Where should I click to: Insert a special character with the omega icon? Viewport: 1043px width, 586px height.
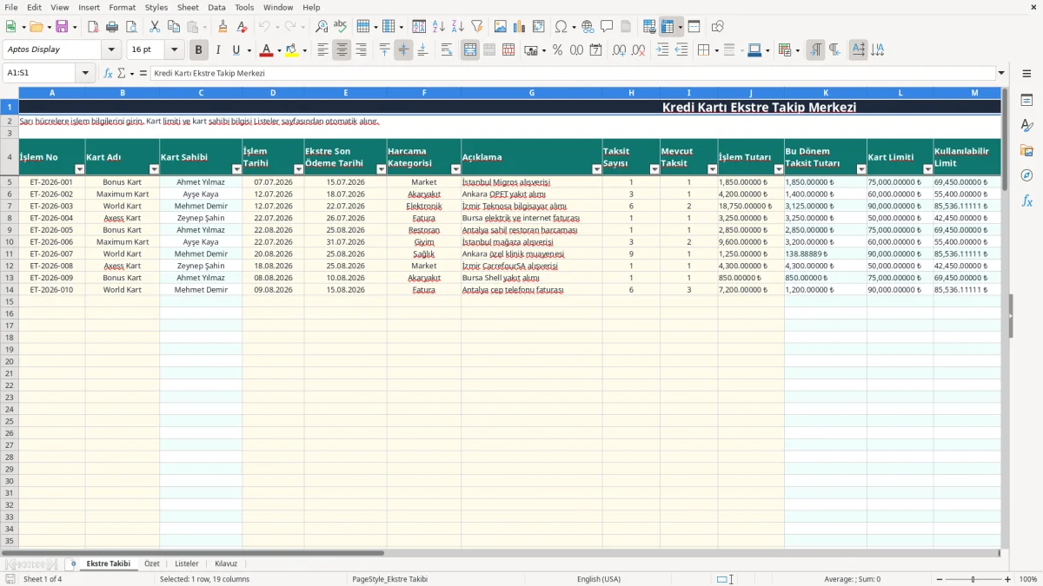pos(561,27)
